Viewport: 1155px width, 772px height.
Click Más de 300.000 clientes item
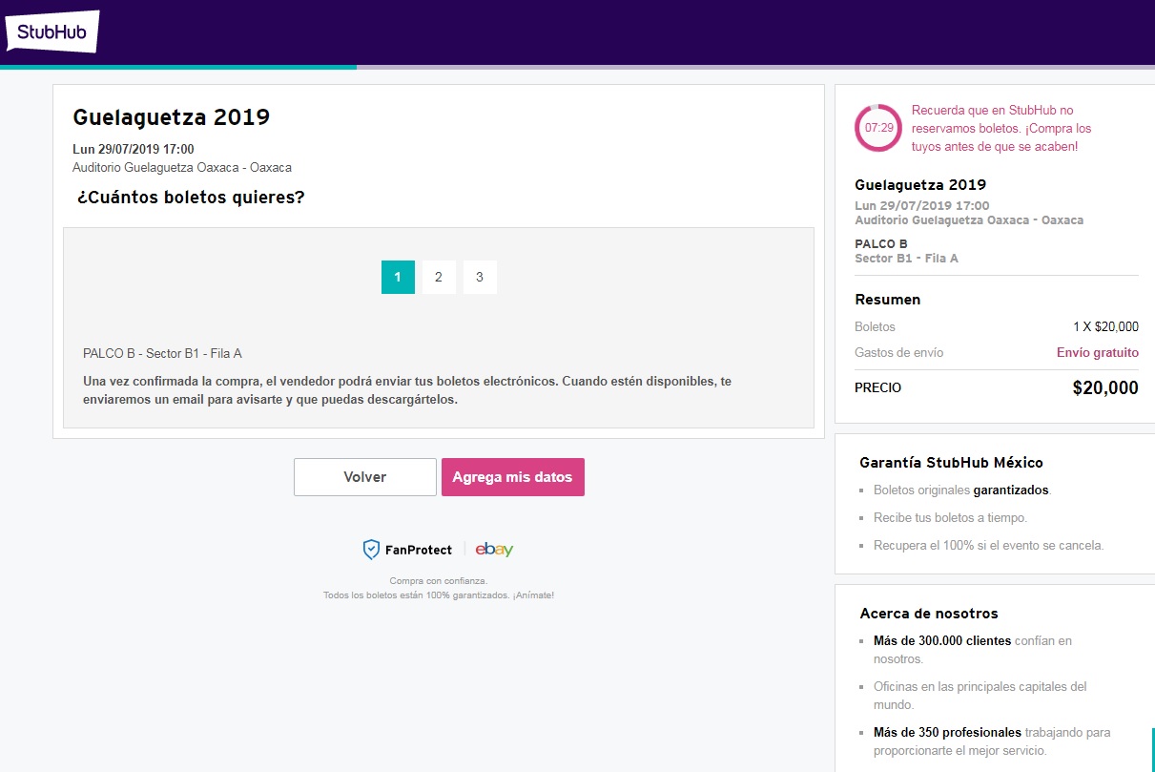point(973,650)
